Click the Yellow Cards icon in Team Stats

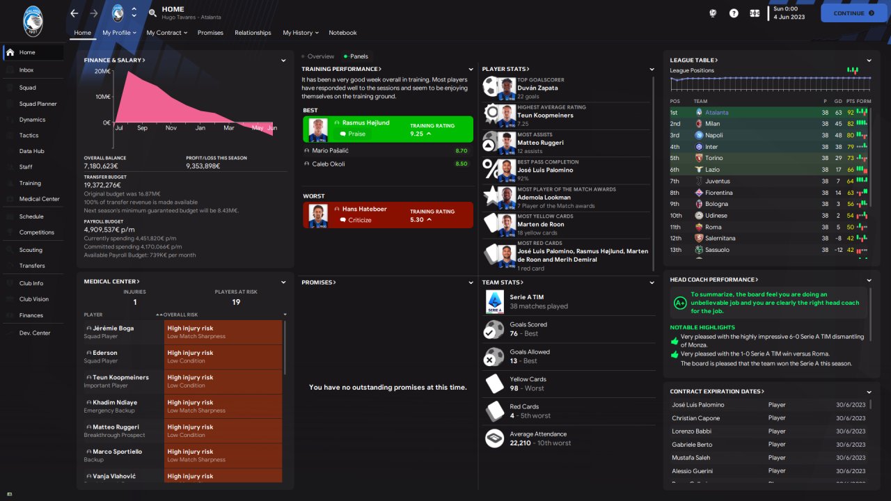coord(494,383)
